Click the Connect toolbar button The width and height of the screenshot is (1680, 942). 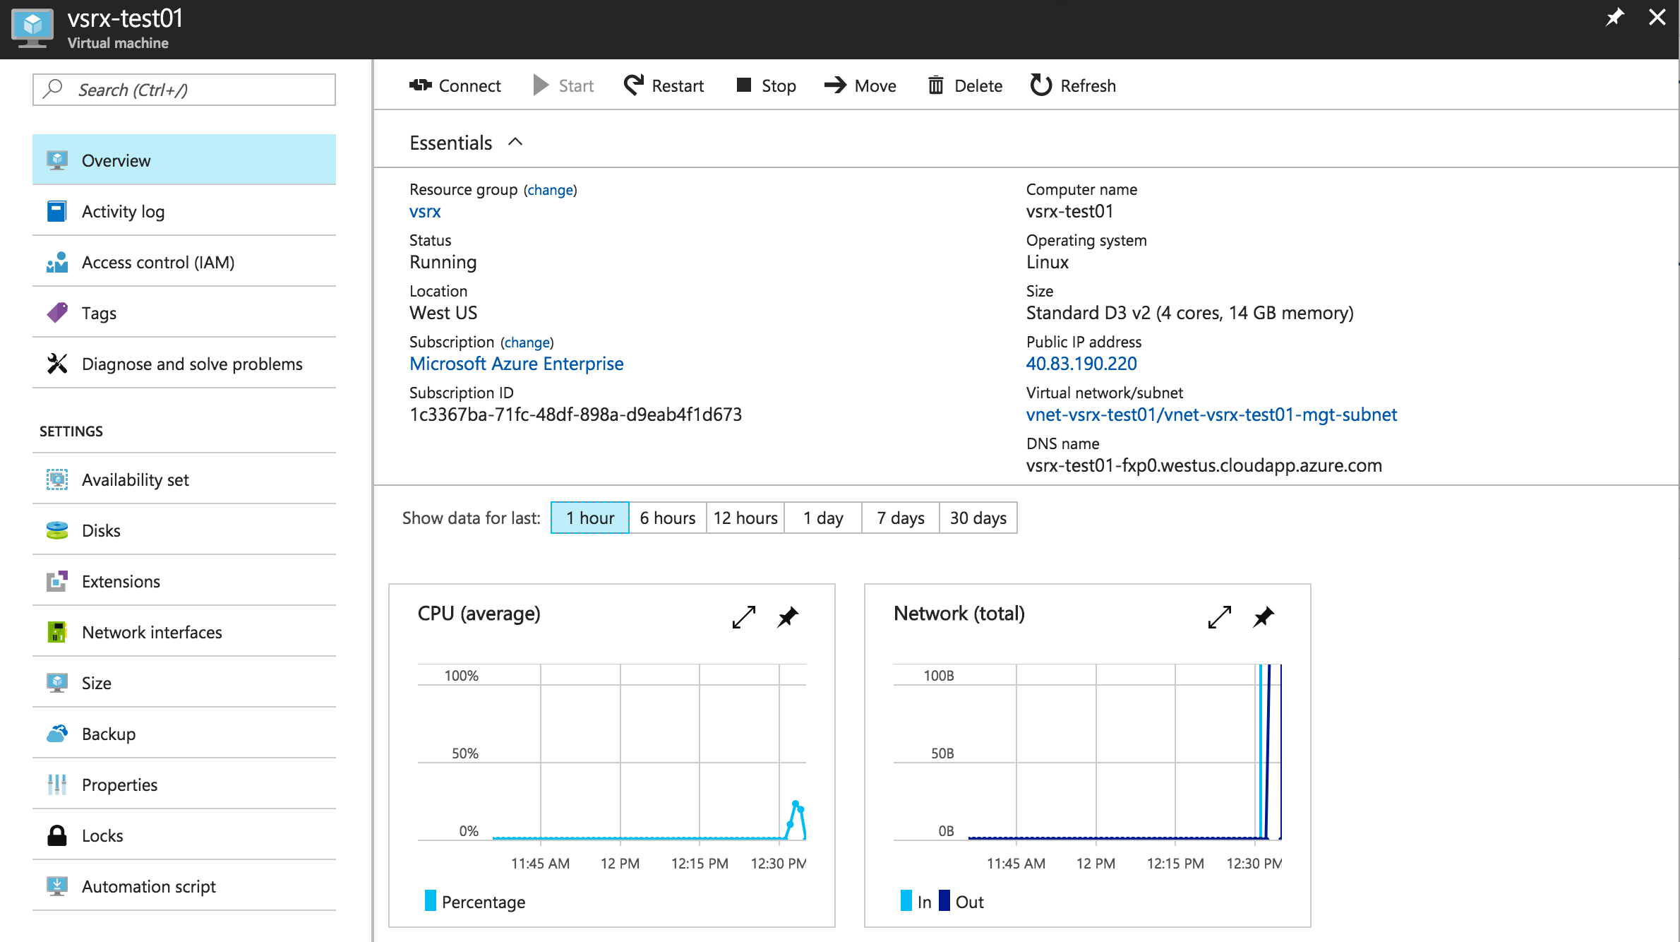pos(455,85)
